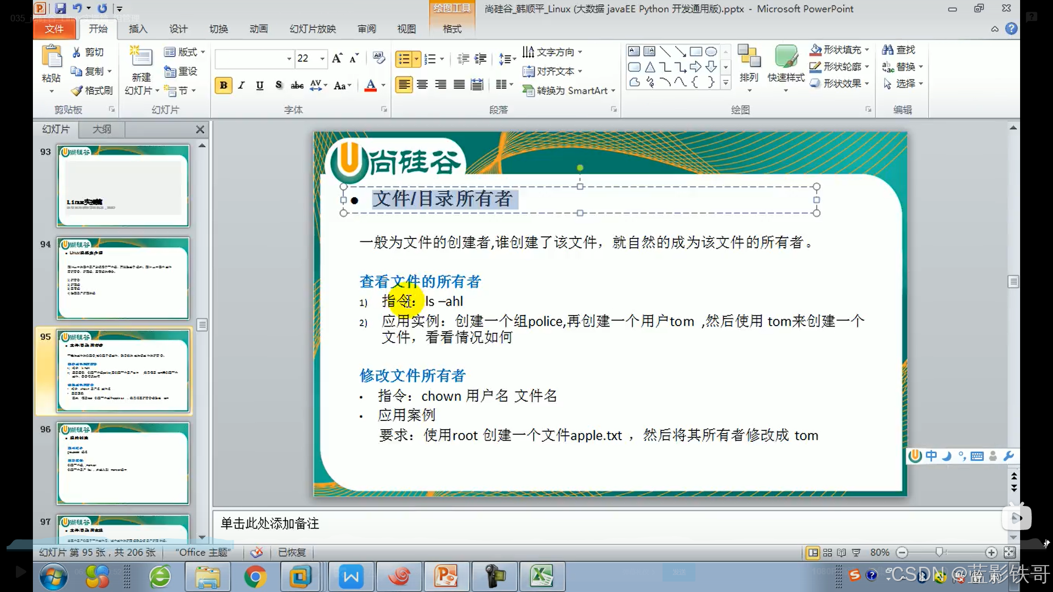
Task: Toggle Italic formatting
Action: 241,85
